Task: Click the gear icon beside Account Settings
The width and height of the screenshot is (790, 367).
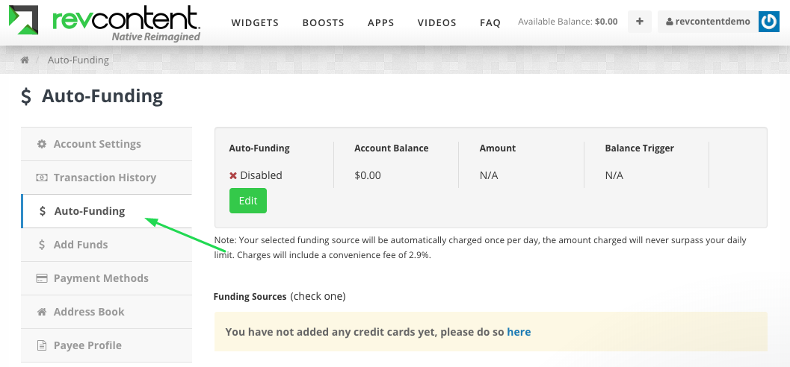Action: point(42,144)
